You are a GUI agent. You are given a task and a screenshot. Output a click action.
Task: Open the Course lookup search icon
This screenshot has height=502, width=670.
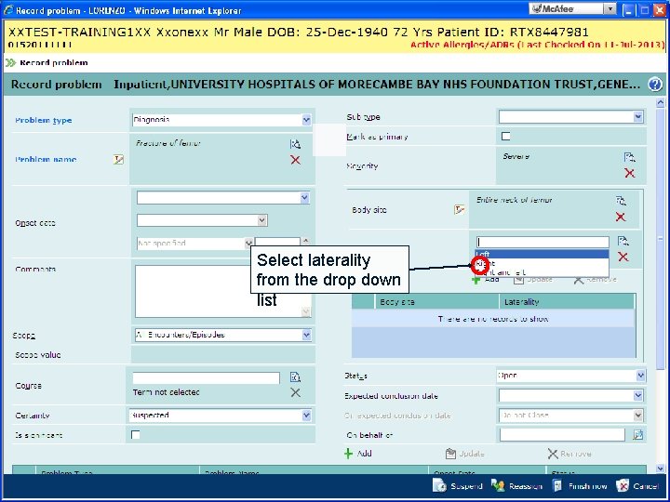(x=295, y=377)
